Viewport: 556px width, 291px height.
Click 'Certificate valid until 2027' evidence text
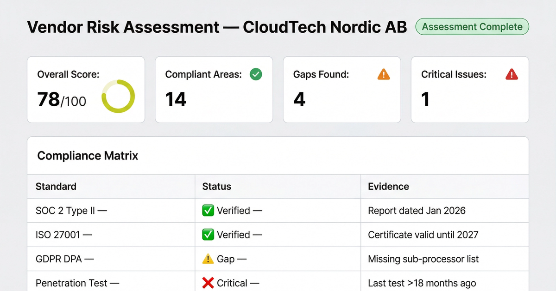coord(423,235)
